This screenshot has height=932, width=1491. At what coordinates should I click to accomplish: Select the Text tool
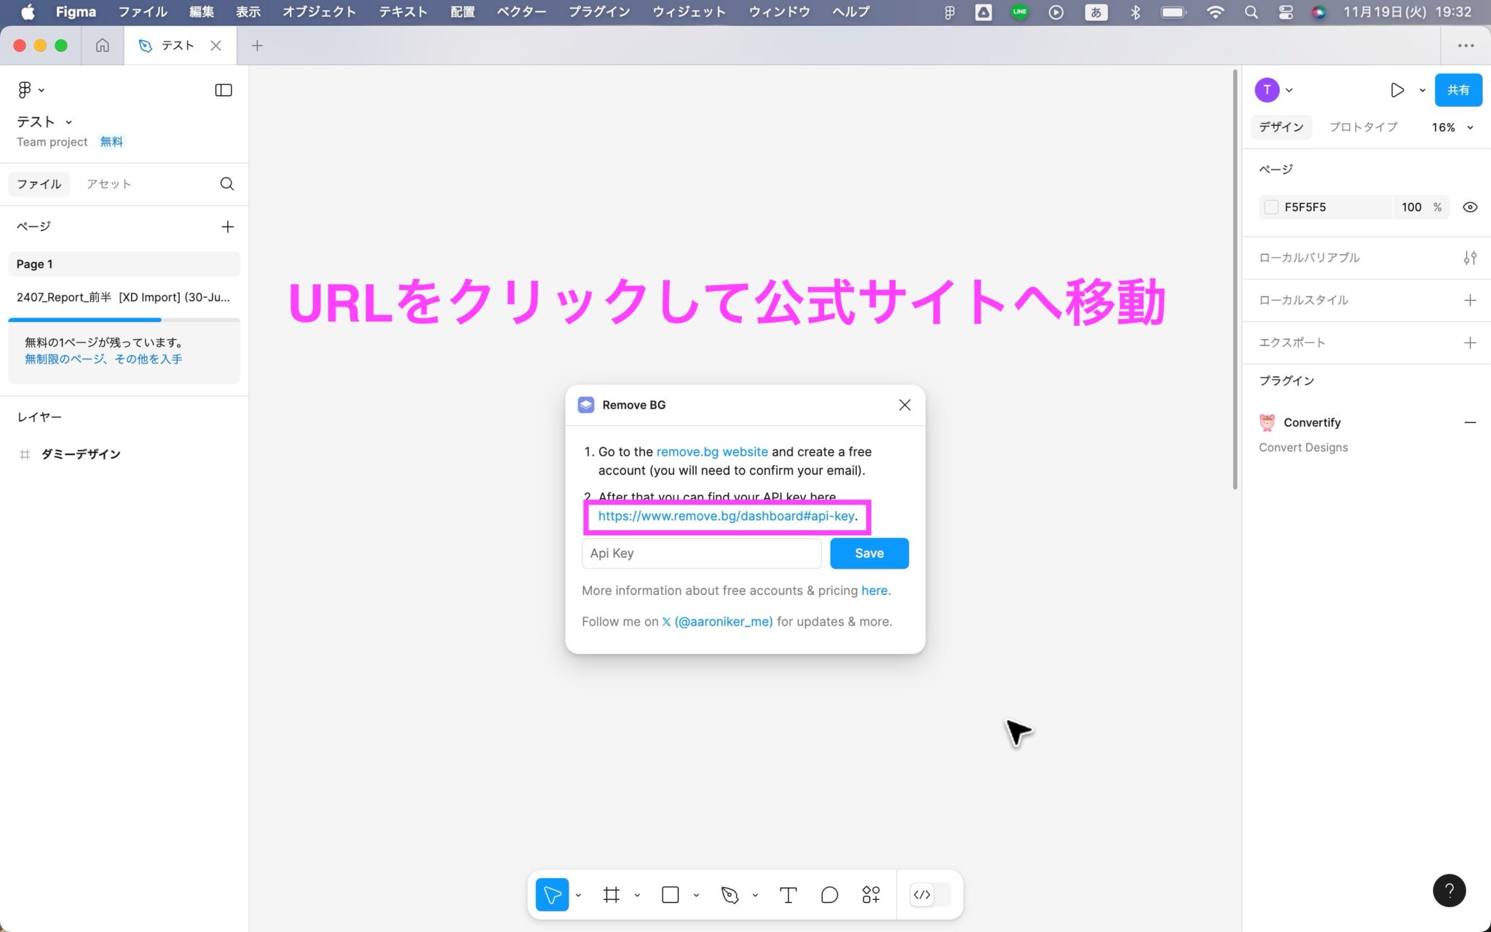click(787, 894)
